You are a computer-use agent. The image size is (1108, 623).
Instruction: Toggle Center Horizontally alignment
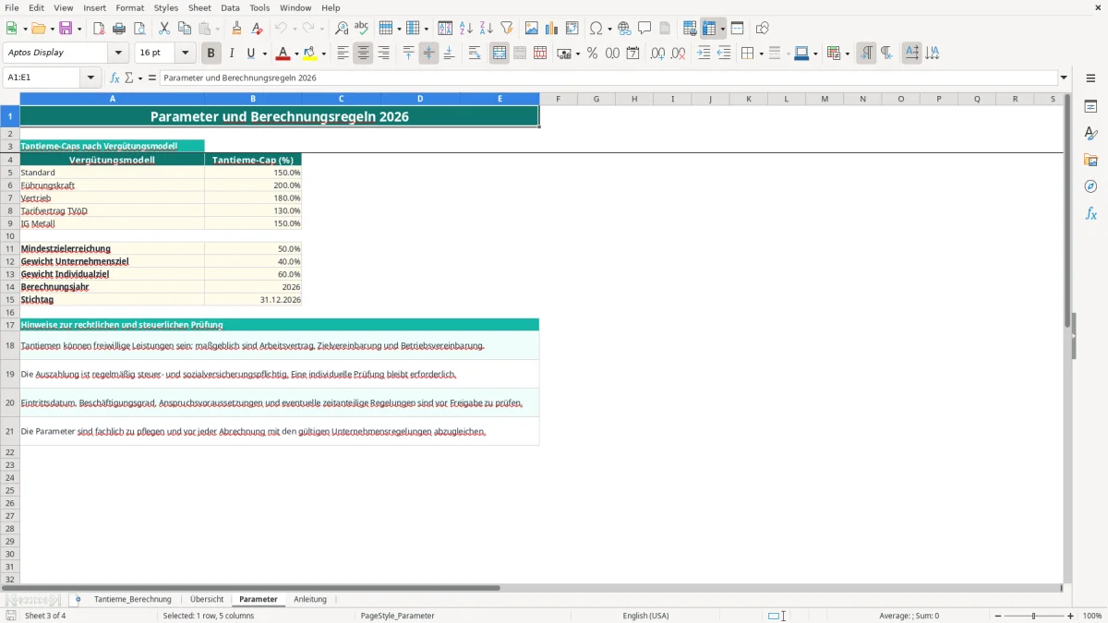[x=363, y=54]
